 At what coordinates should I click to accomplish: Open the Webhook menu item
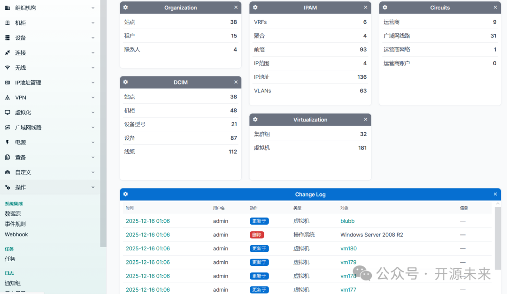coord(16,234)
